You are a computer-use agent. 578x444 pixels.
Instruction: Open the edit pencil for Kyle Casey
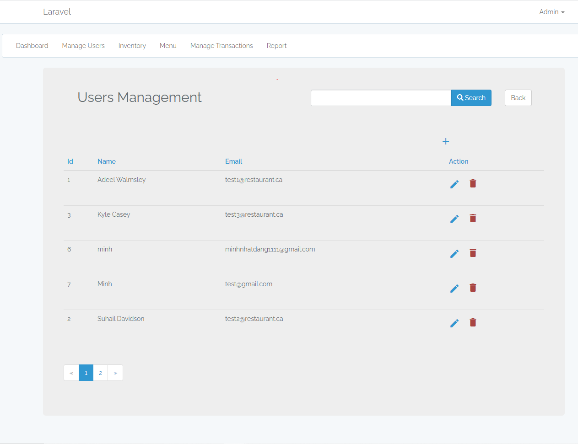click(454, 219)
